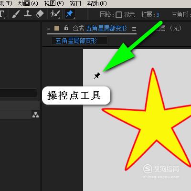This screenshot has width=191, height=191.
Task: Close the composition panel tab
Action: (49, 29)
